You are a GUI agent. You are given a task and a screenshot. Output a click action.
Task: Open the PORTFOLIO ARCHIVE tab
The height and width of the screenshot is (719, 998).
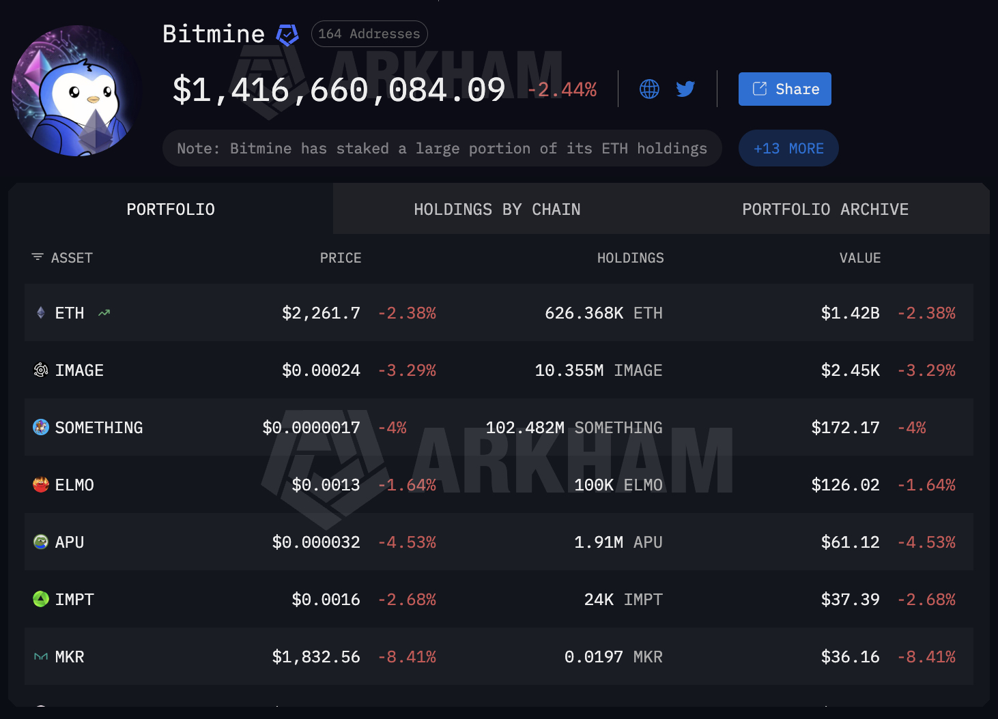825,209
